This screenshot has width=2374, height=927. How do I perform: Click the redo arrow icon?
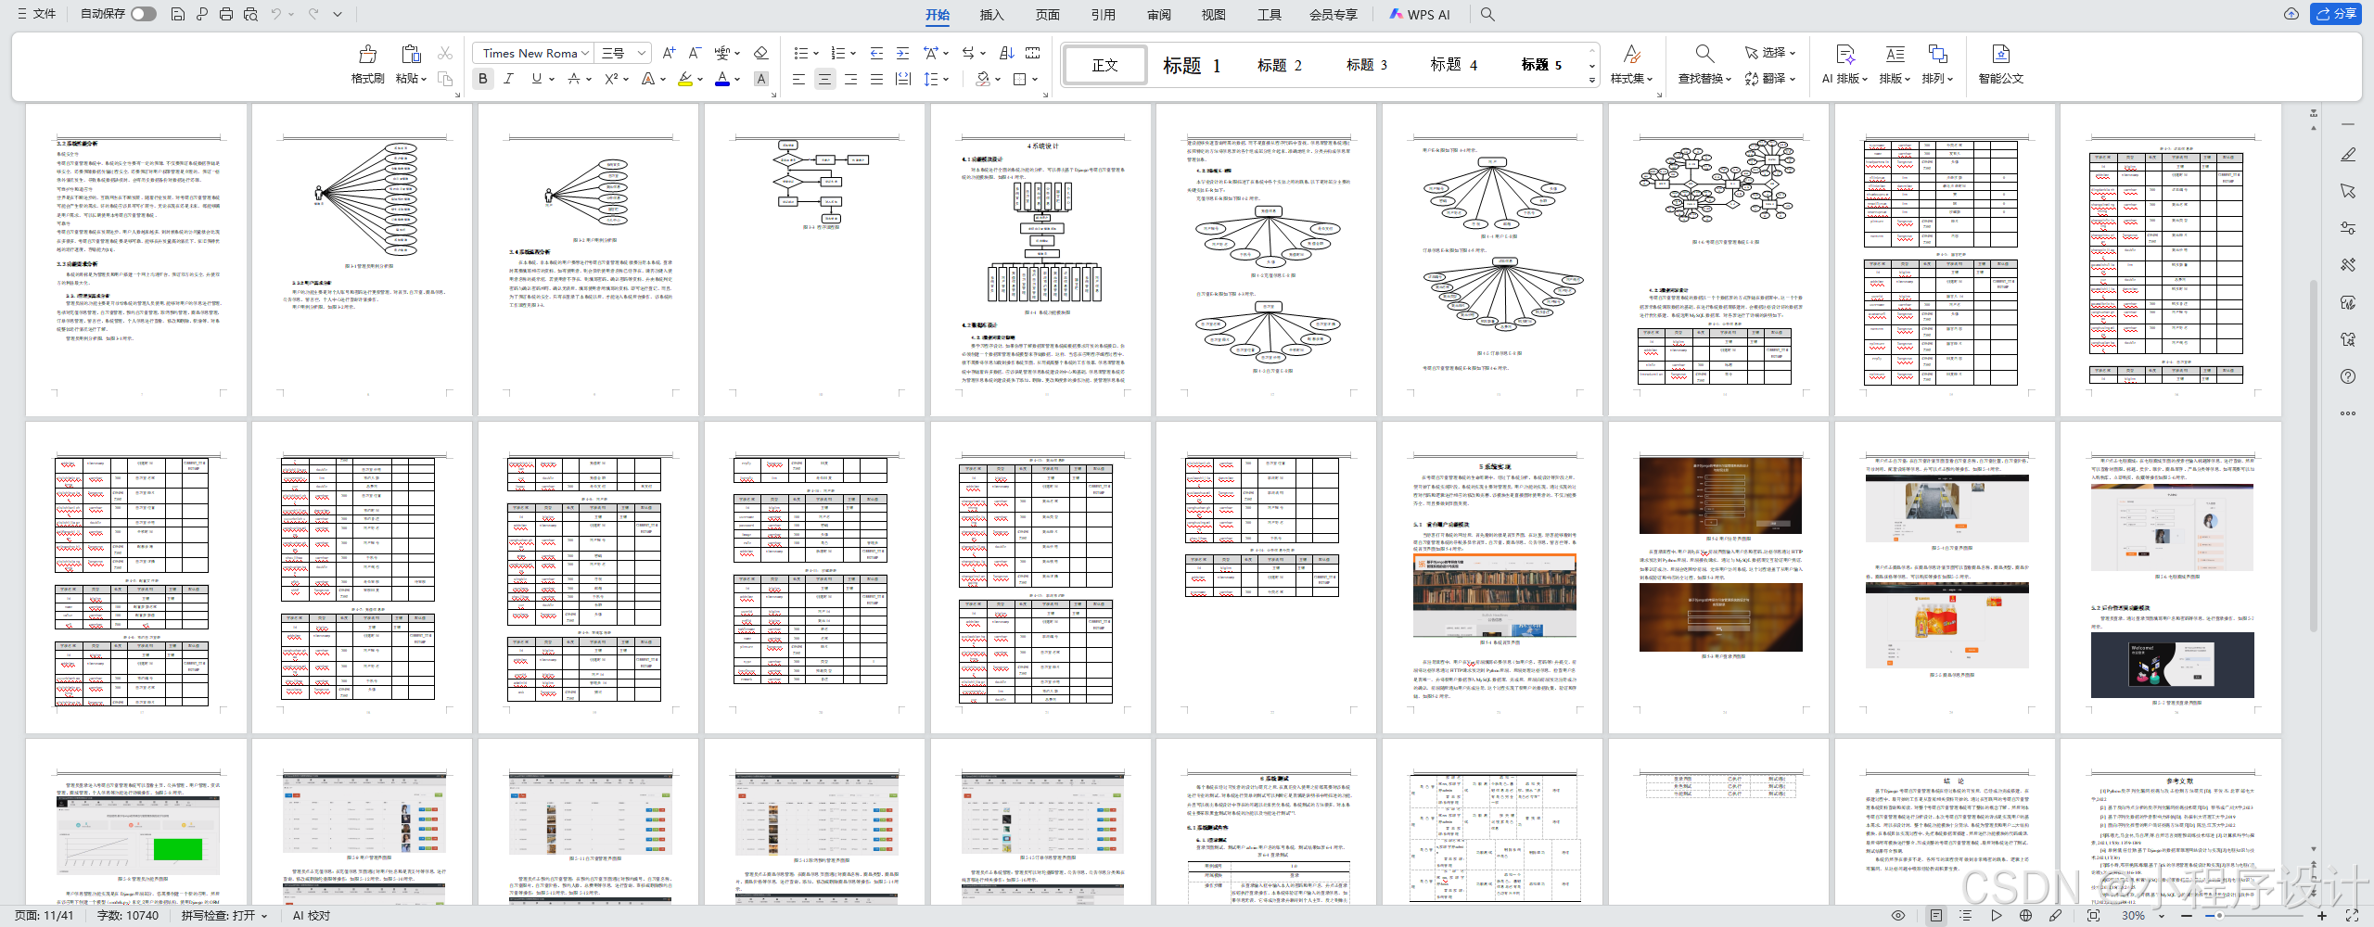pos(313,14)
